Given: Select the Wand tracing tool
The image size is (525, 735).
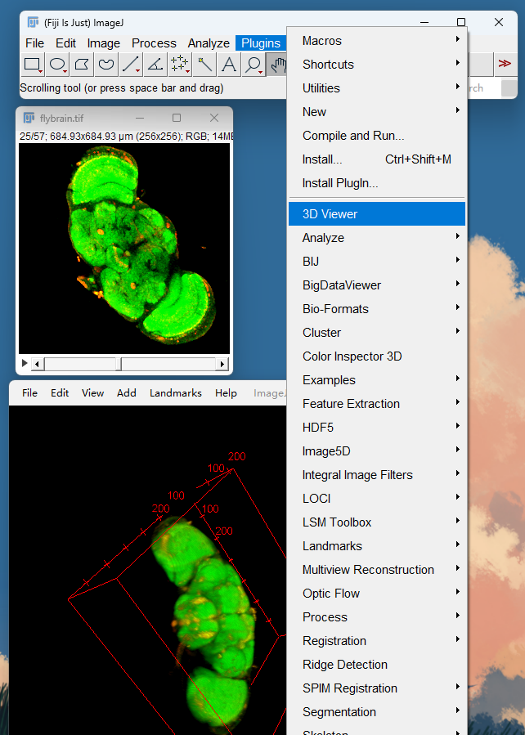Looking at the screenshot, I should click(x=204, y=65).
